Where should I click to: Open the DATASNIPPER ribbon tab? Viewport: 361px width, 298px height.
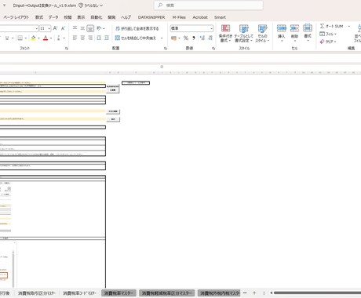pyautogui.click(x=151, y=17)
